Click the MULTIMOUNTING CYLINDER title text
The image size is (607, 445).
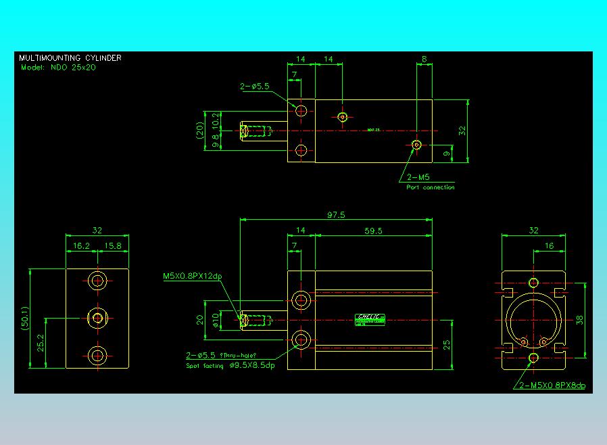70,58
